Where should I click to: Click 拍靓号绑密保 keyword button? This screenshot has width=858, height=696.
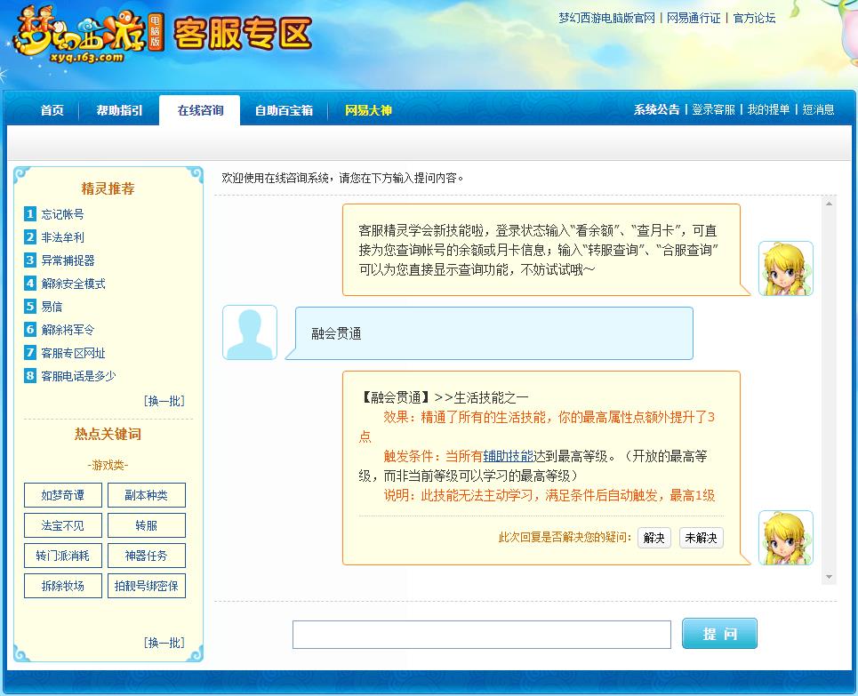click(147, 586)
